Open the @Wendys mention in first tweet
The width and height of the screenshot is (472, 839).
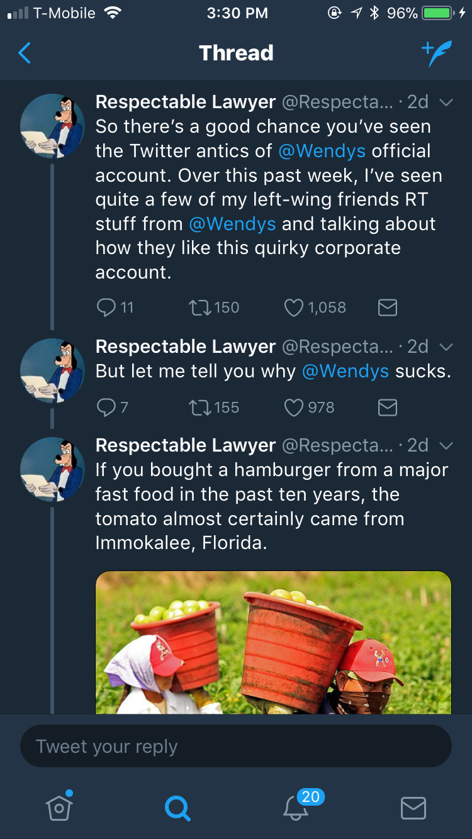(x=323, y=151)
